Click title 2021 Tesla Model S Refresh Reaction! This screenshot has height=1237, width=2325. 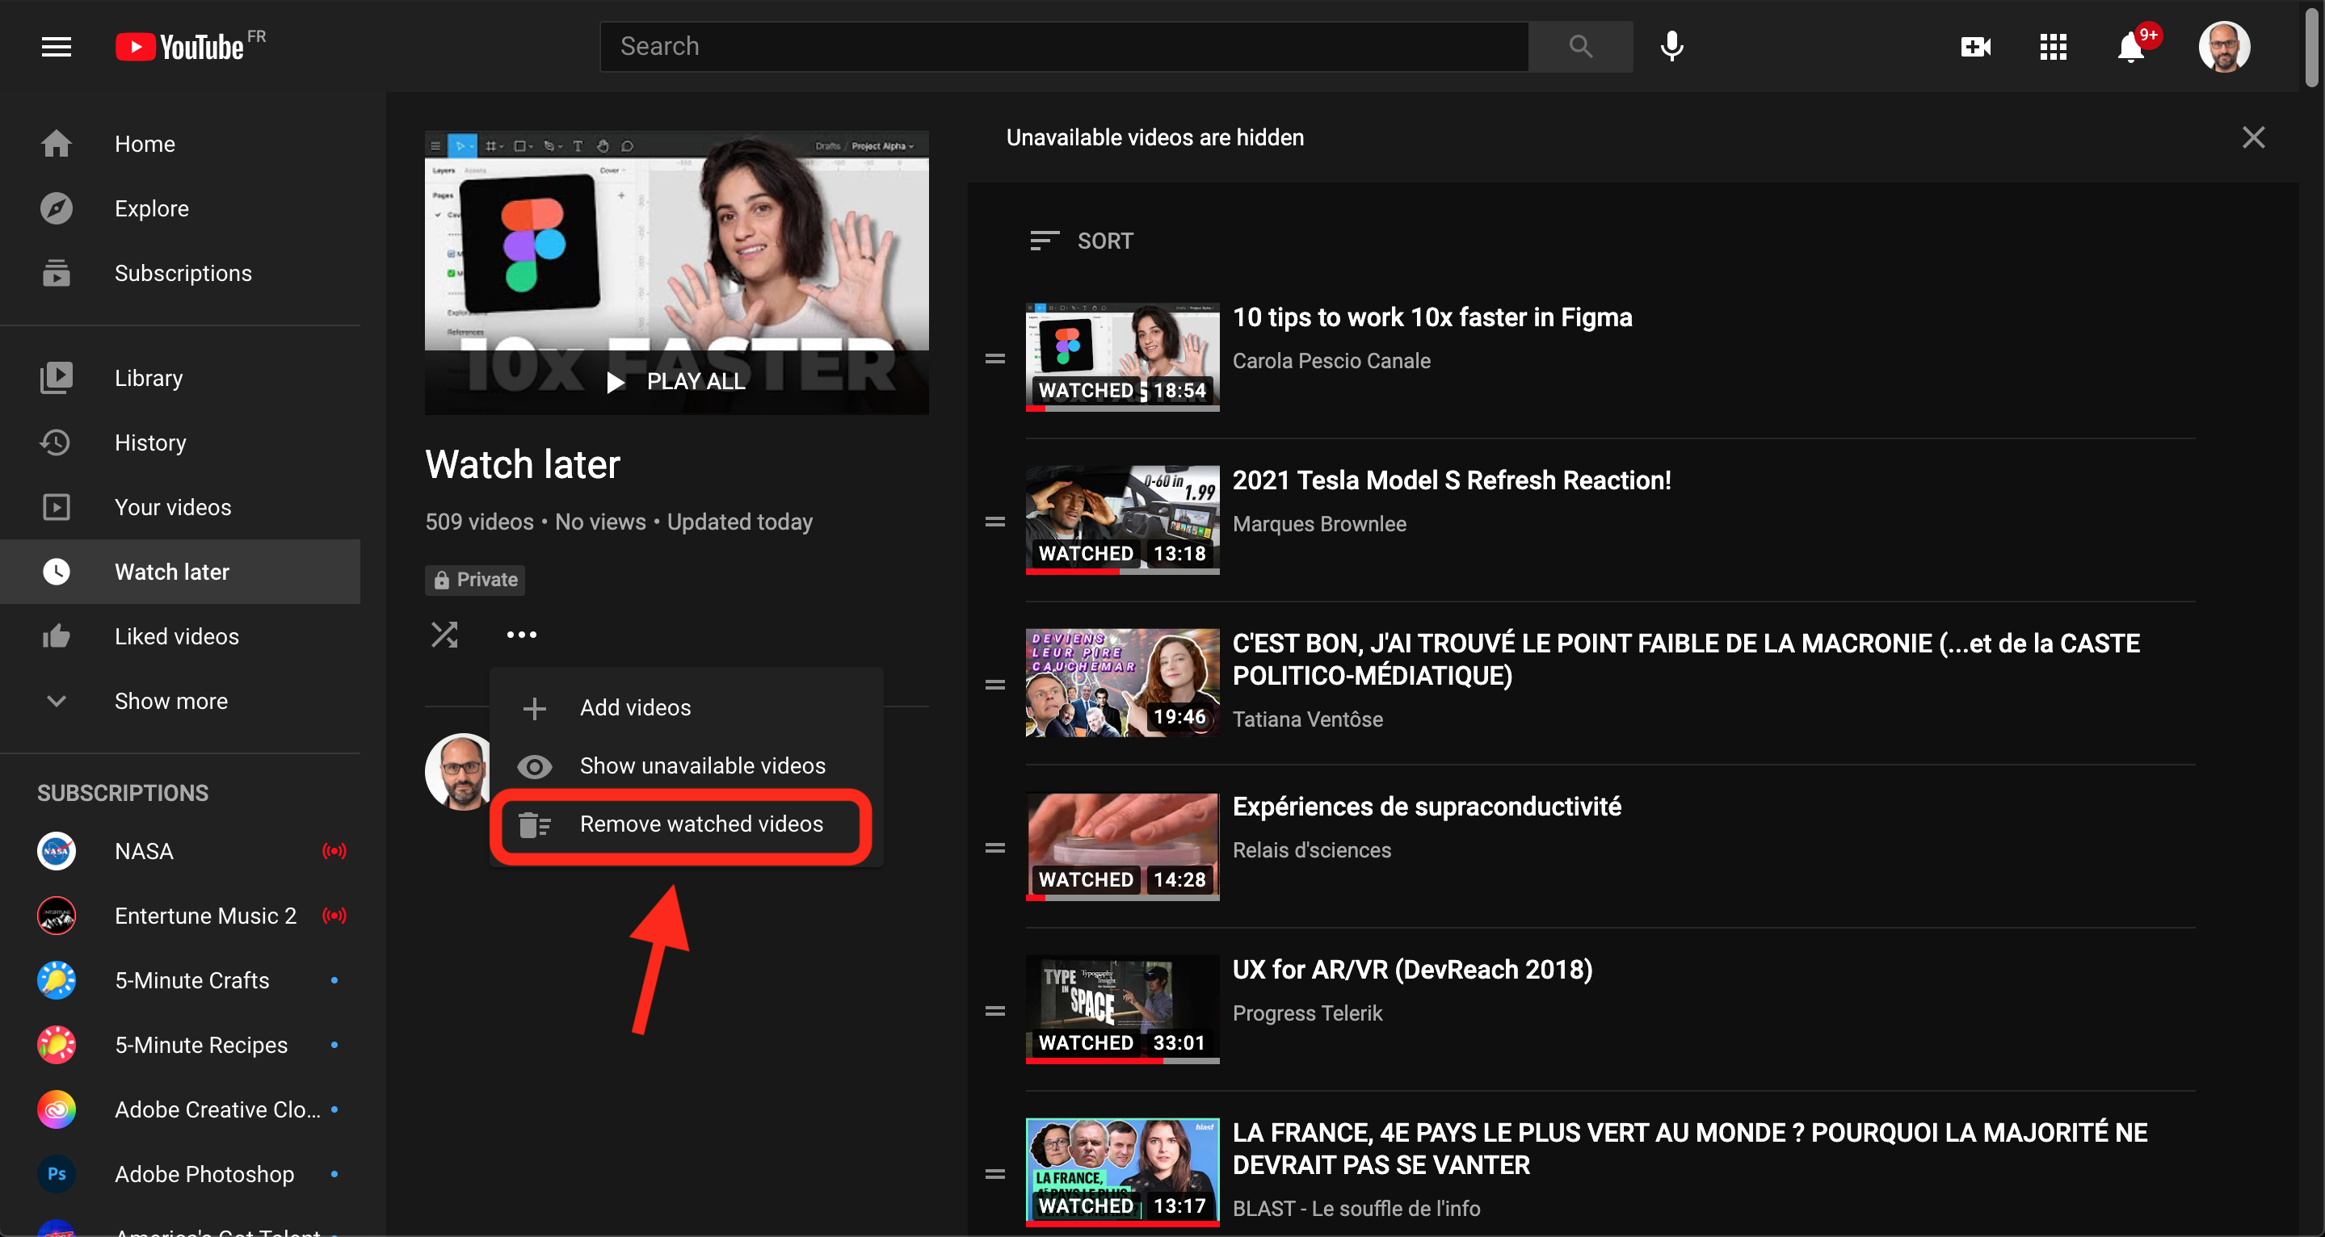(x=1452, y=481)
